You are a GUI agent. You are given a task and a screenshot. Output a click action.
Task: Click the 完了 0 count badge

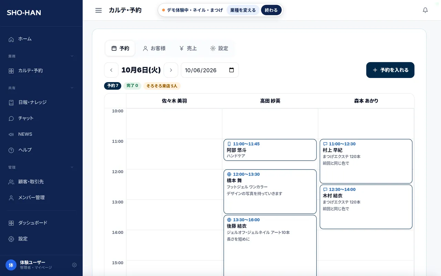(132, 86)
